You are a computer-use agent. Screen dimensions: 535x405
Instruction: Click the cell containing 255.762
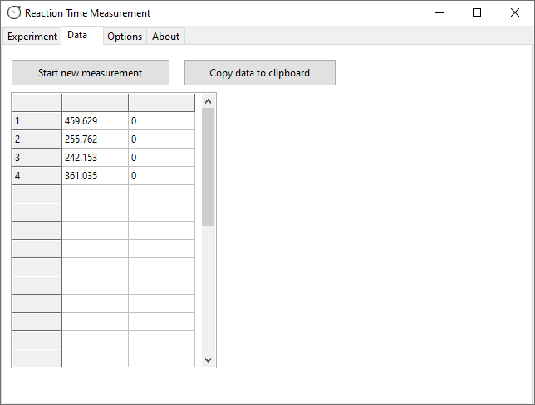pyautogui.click(x=96, y=139)
